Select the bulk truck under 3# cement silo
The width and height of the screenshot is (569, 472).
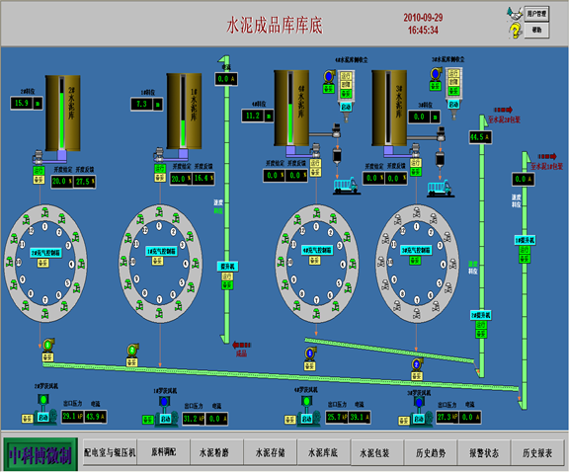[440, 188]
